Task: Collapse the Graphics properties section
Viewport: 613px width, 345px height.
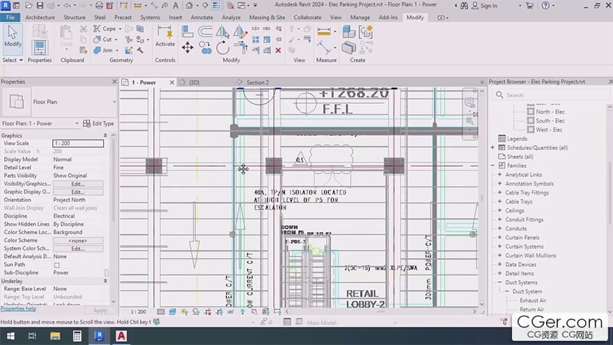Action: pos(105,135)
